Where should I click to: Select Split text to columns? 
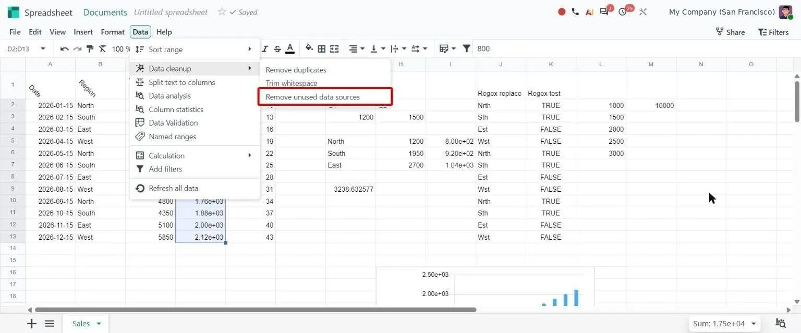point(195,82)
